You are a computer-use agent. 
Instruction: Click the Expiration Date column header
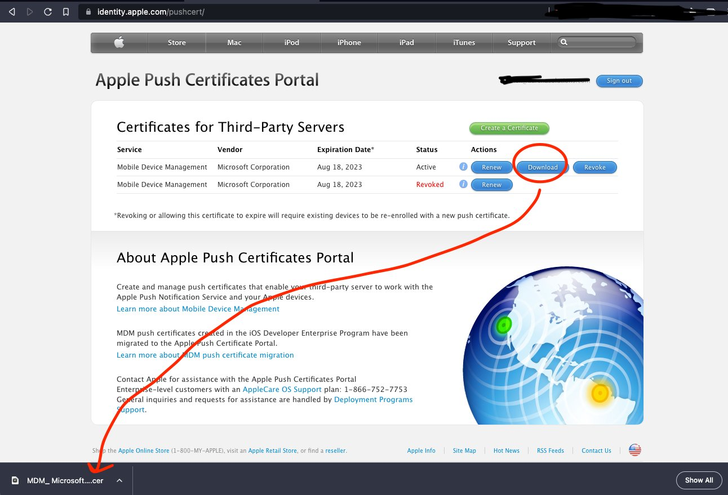pos(345,149)
